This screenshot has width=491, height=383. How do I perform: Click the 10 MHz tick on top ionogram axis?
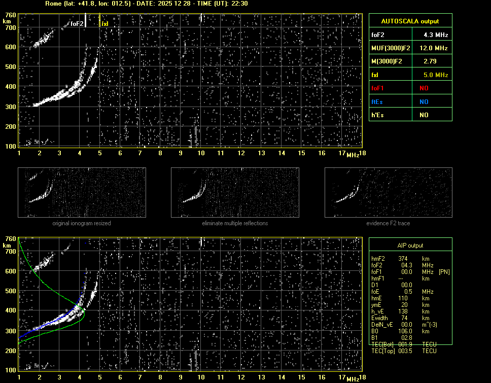201,153
